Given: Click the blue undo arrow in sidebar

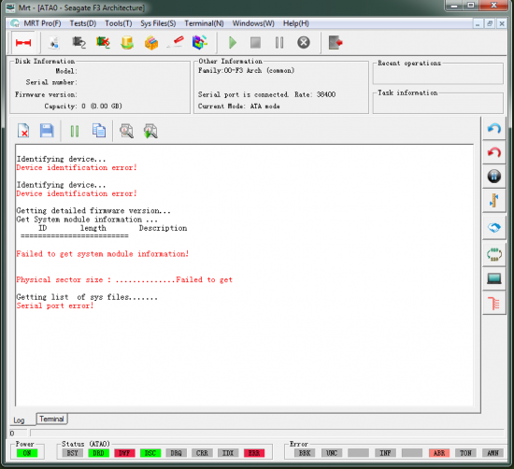Looking at the screenshot, I should [x=494, y=129].
